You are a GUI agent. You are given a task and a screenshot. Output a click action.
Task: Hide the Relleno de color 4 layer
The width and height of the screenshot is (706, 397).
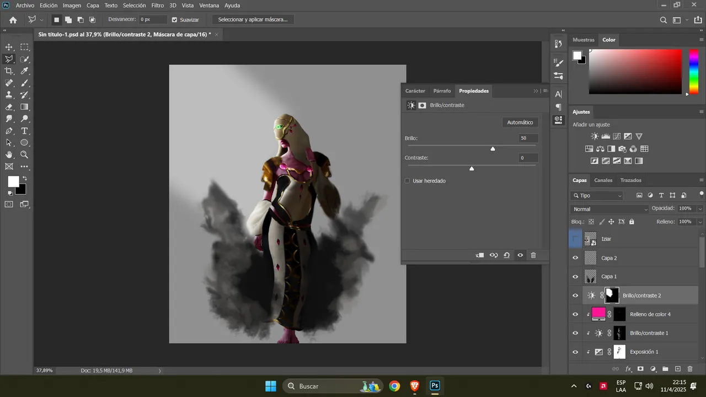click(x=575, y=314)
